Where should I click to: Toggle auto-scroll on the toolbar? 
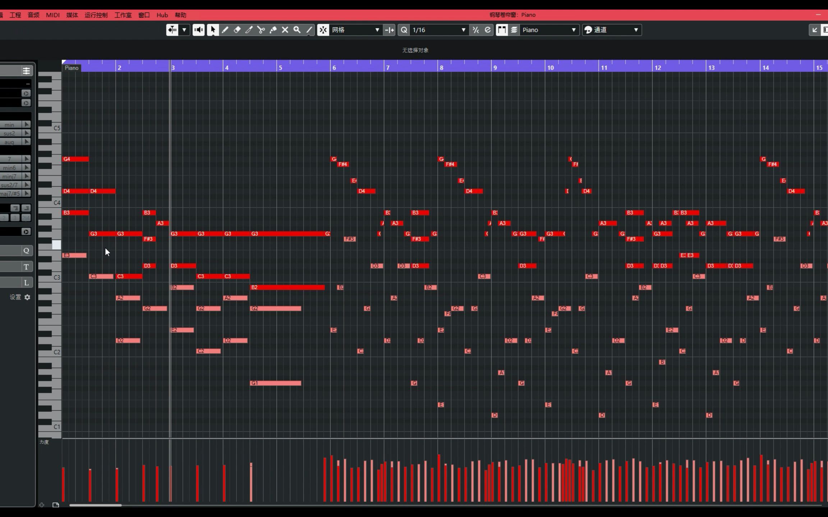(172, 30)
